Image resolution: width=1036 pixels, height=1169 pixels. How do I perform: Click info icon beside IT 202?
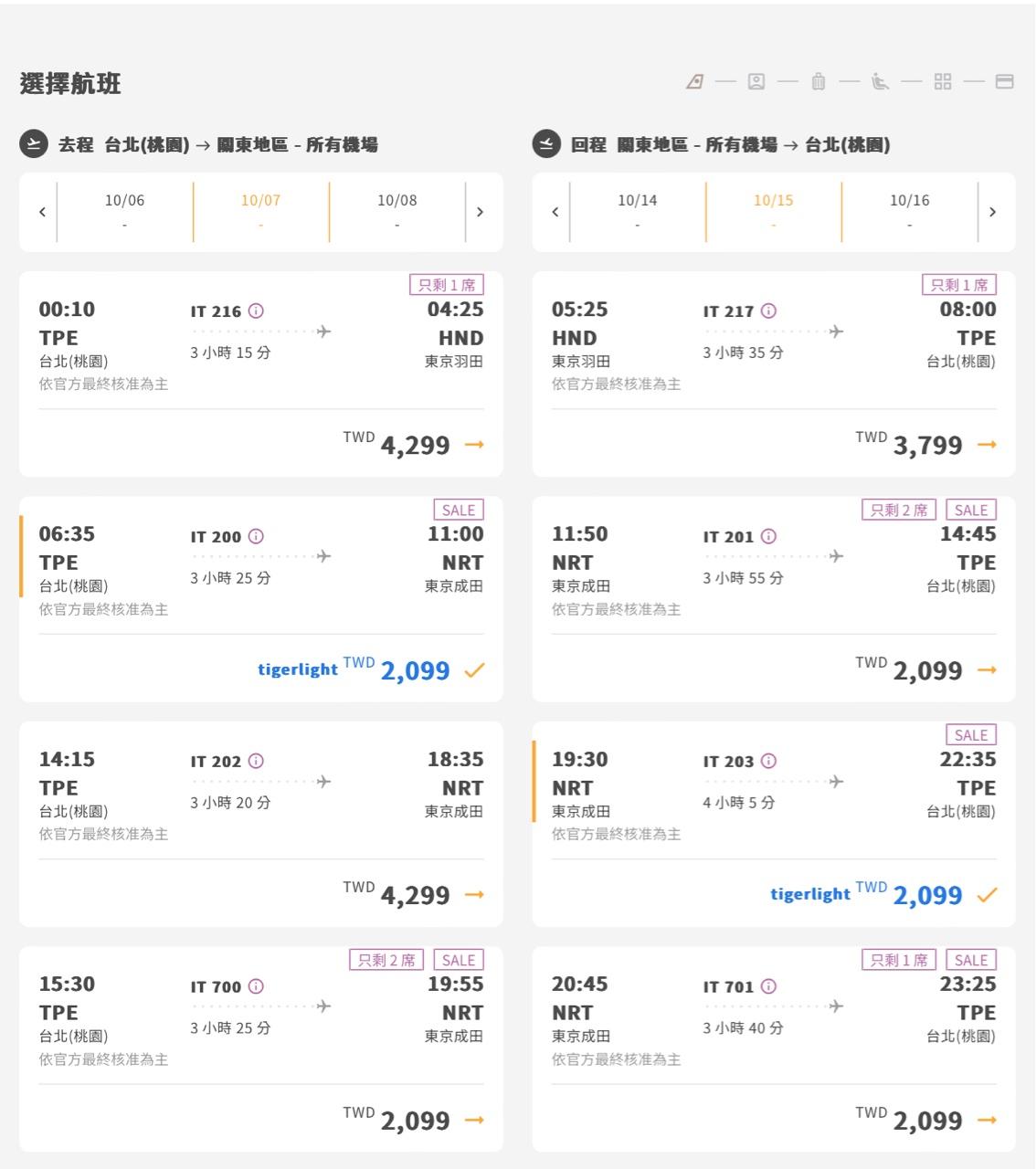point(256,762)
